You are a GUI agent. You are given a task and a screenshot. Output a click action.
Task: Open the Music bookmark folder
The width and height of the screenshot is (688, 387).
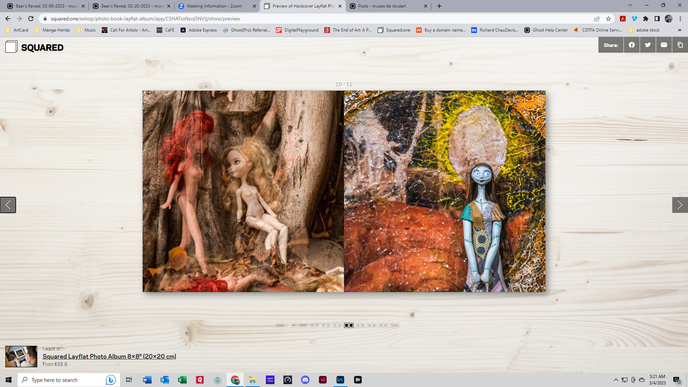[86, 30]
